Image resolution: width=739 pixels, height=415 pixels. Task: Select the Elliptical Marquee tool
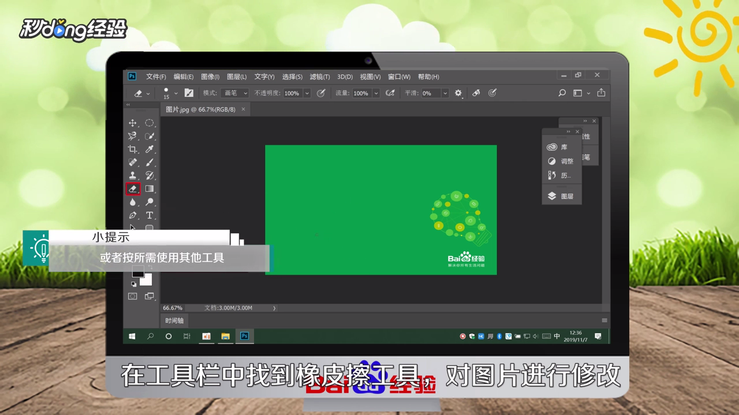[x=150, y=123]
